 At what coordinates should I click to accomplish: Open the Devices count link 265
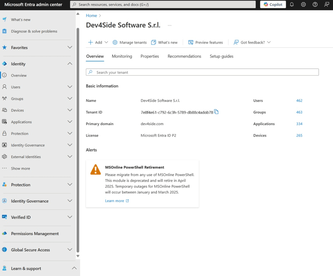(299, 135)
